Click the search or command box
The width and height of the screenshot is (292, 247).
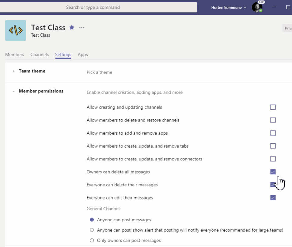point(98,7)
